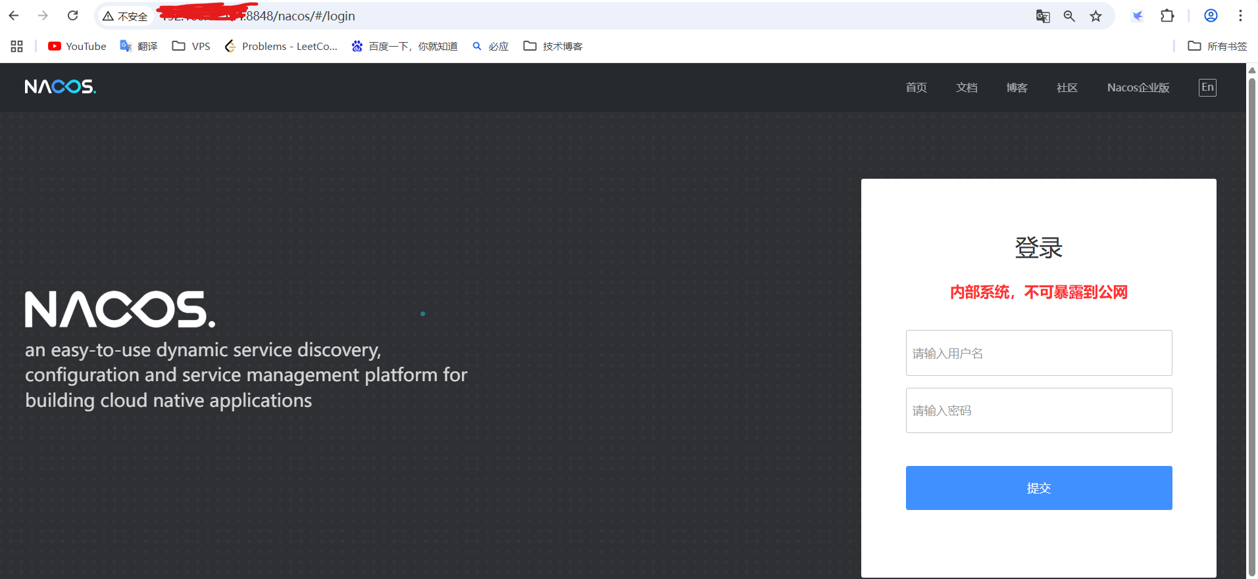Switch language with the En button

[x=1207, y=87]
